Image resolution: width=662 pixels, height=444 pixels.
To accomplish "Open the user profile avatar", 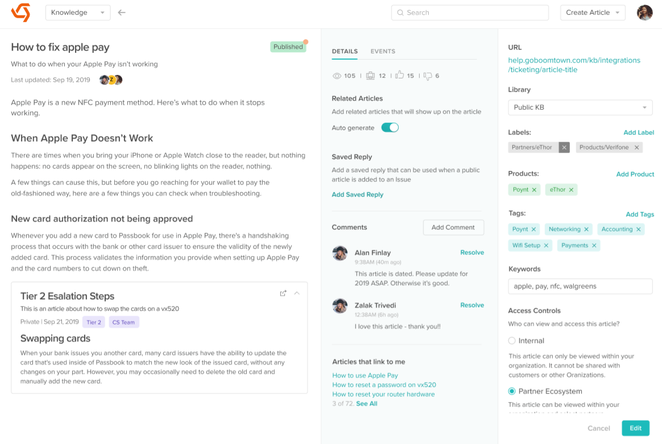I will pos(644,13).
